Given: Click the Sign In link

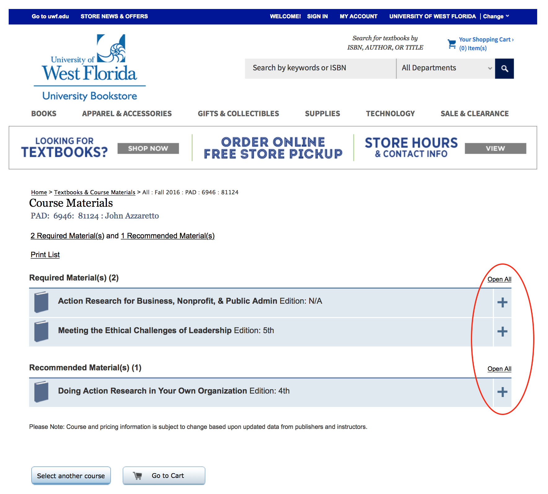Looking at the screenshot, I should 317,16.
